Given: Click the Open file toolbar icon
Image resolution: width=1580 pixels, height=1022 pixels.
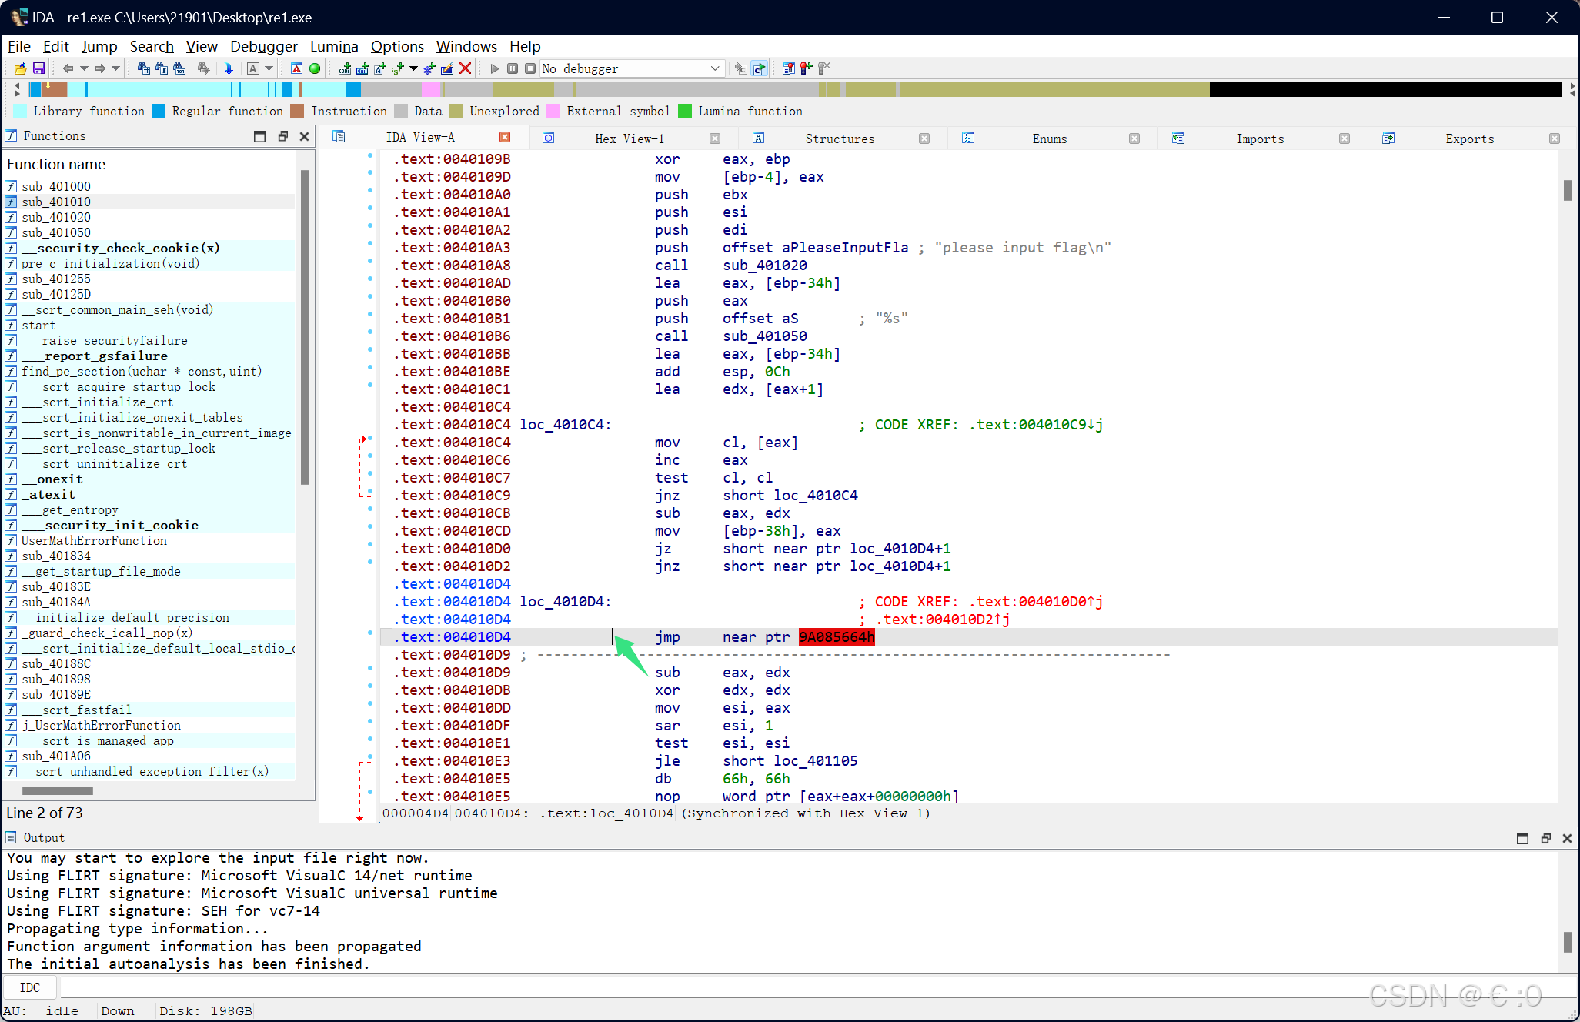Looking at the screenshot, I should [21, 68].
